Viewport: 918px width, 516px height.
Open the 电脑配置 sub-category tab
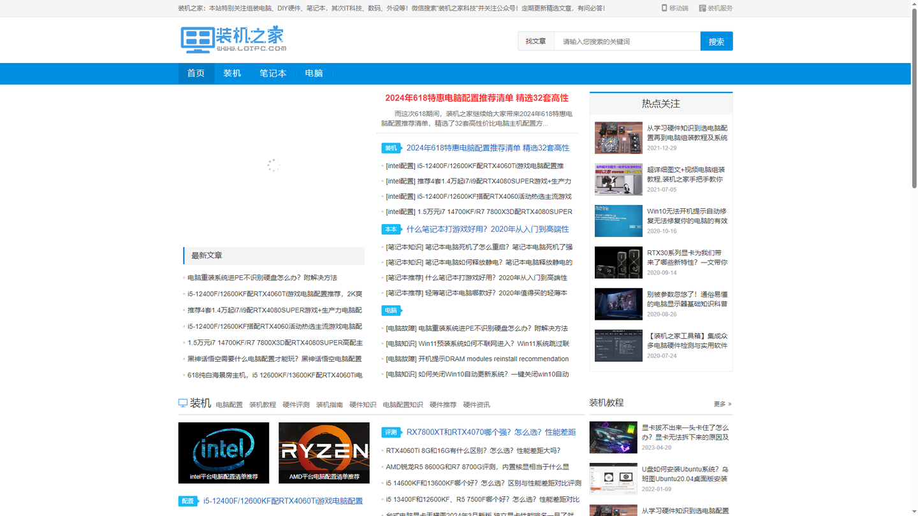[229, 405]
